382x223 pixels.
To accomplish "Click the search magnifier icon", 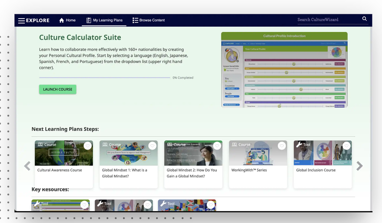I will pos(364,19).
